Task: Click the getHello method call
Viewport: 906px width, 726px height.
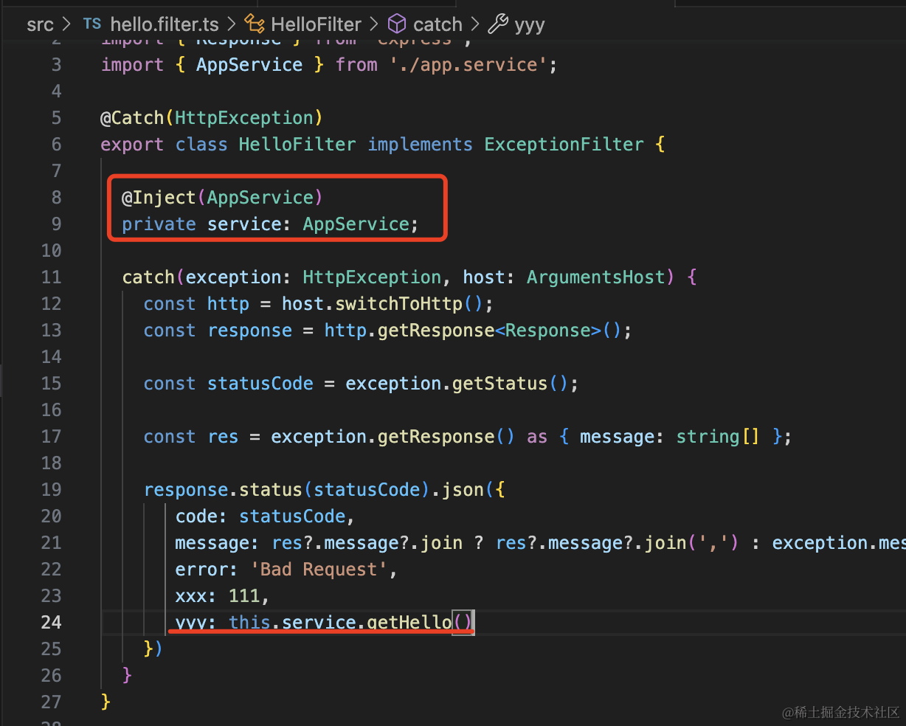Action: click(409, 622)
